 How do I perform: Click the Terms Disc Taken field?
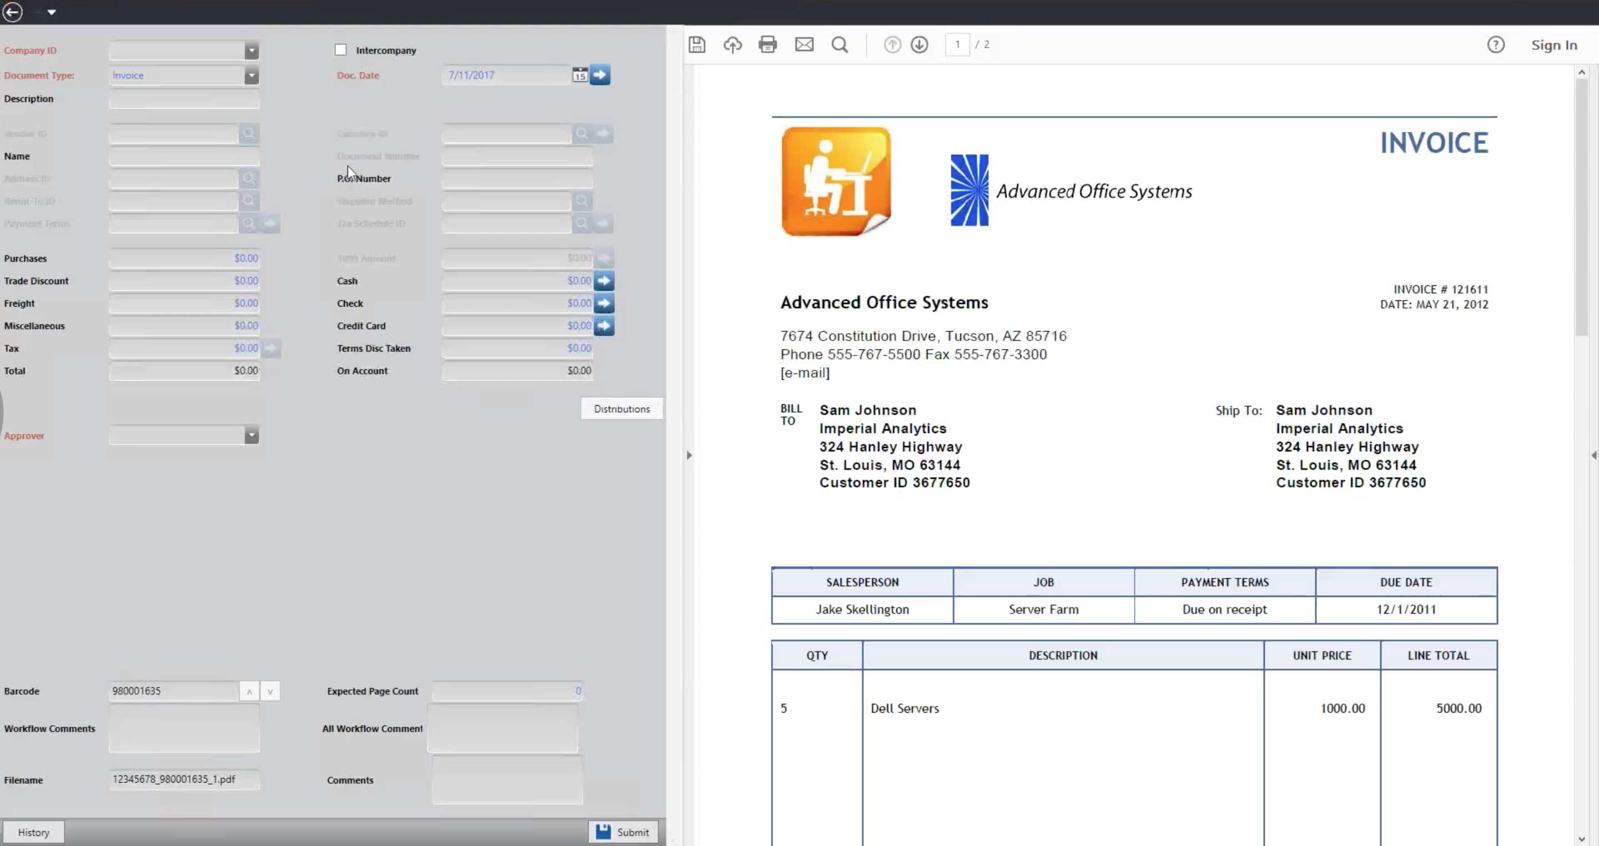(x=517, y=348)
